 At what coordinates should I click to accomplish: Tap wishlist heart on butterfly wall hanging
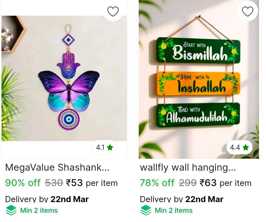(x=113, y=11)
